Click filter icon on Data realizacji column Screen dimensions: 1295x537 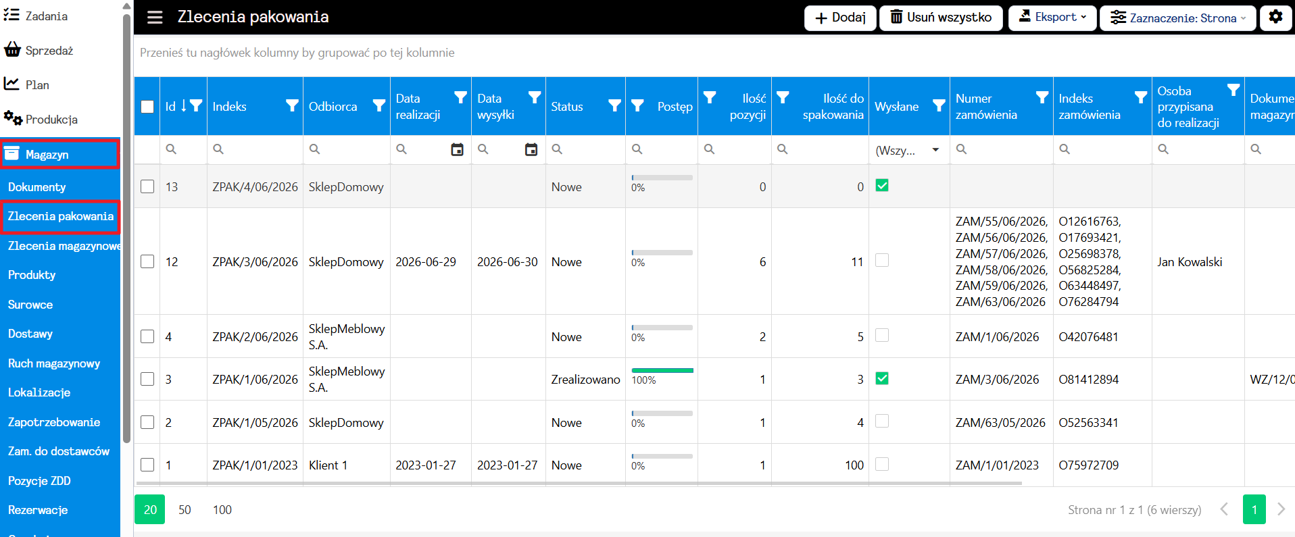click(x=460, y=98)
